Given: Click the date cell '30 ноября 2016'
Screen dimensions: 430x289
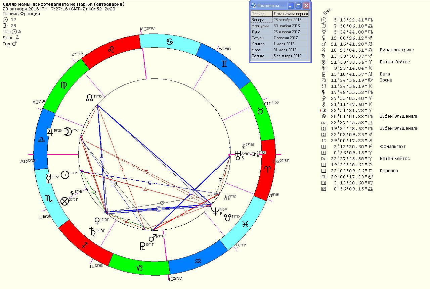Looking at the screenshot, I should [291, 26].
